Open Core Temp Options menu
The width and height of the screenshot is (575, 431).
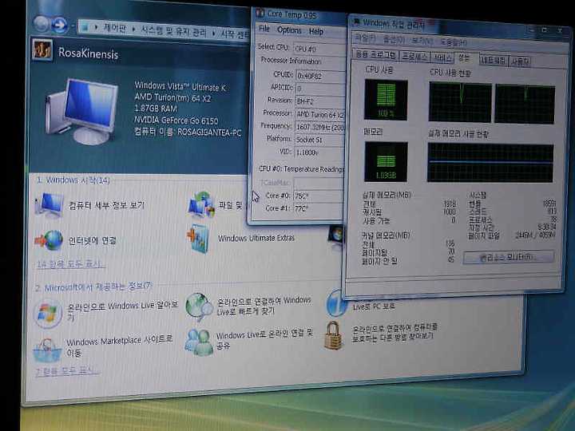[x=289, y=30]
